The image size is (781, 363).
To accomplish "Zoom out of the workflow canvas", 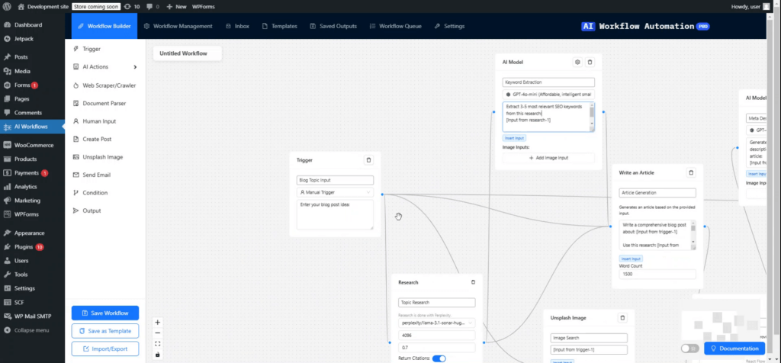I will tap(157, 333).
